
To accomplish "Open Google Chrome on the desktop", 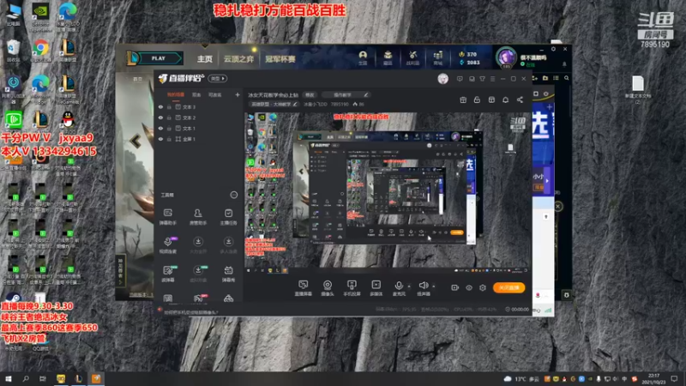I will [x=40, y=50].
